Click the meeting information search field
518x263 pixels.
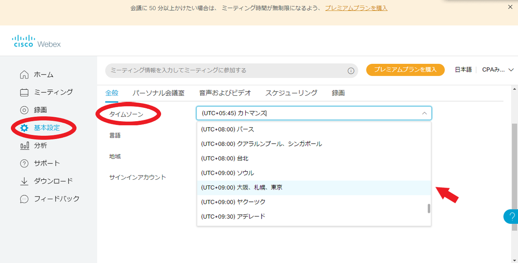tap(231, 71)
